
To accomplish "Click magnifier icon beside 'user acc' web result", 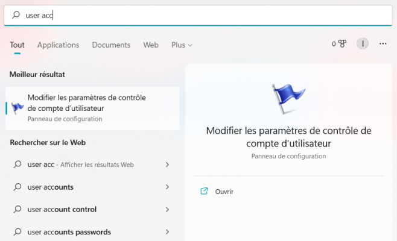I will coord(17,164).
